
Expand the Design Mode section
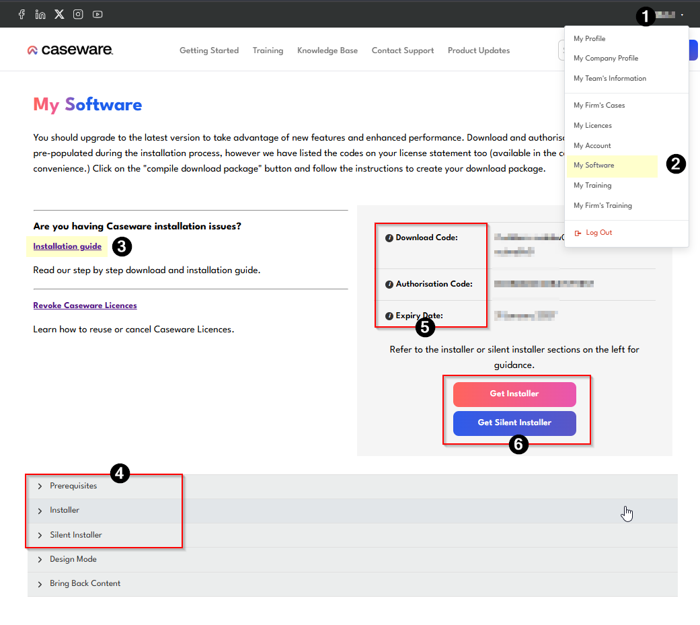(x=352, y=559)
